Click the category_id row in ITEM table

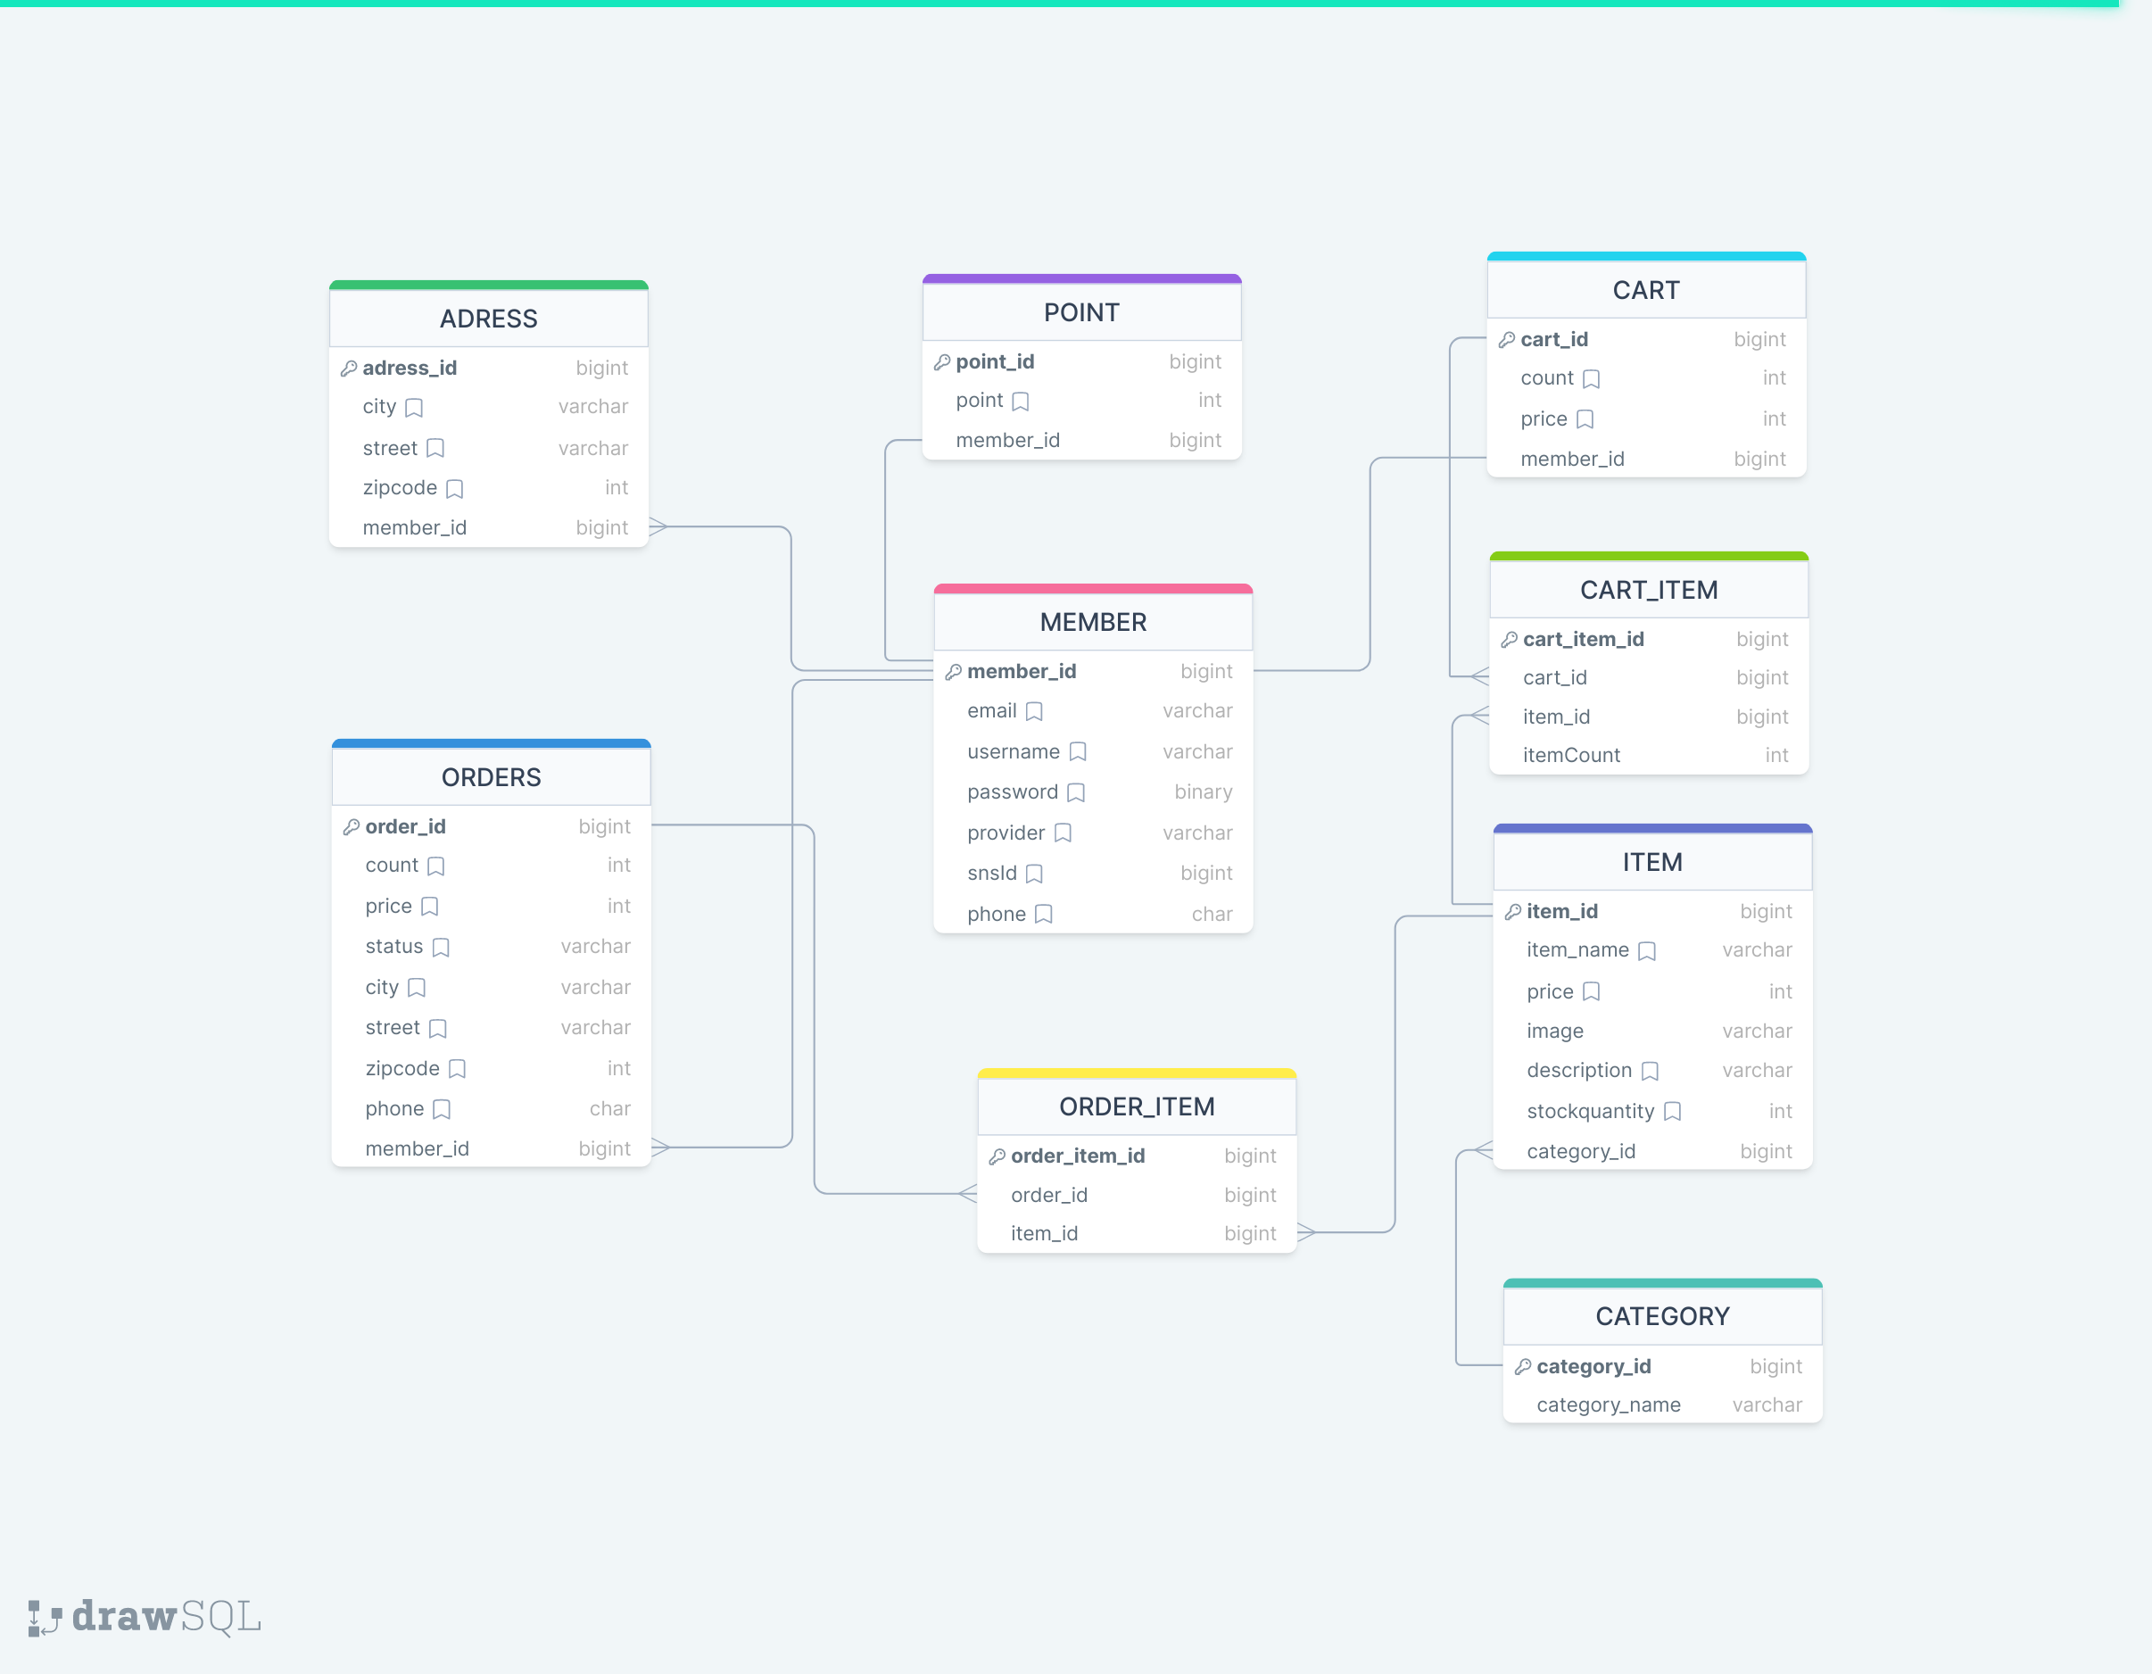click(x=1653, y=1152)
